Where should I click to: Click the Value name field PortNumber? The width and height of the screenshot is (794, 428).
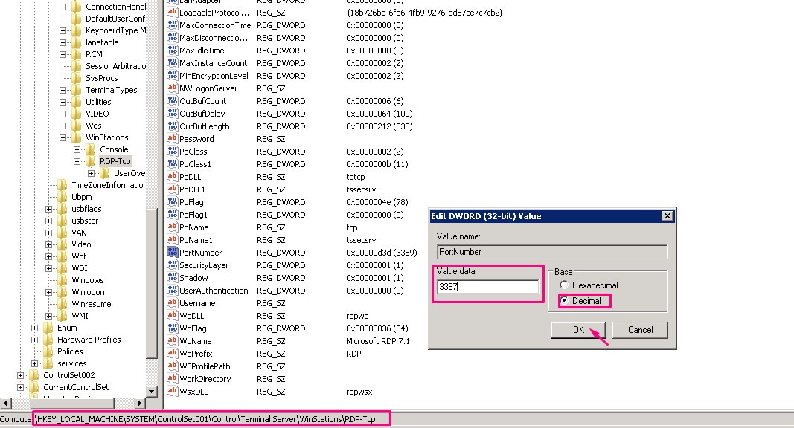[552, 251]
